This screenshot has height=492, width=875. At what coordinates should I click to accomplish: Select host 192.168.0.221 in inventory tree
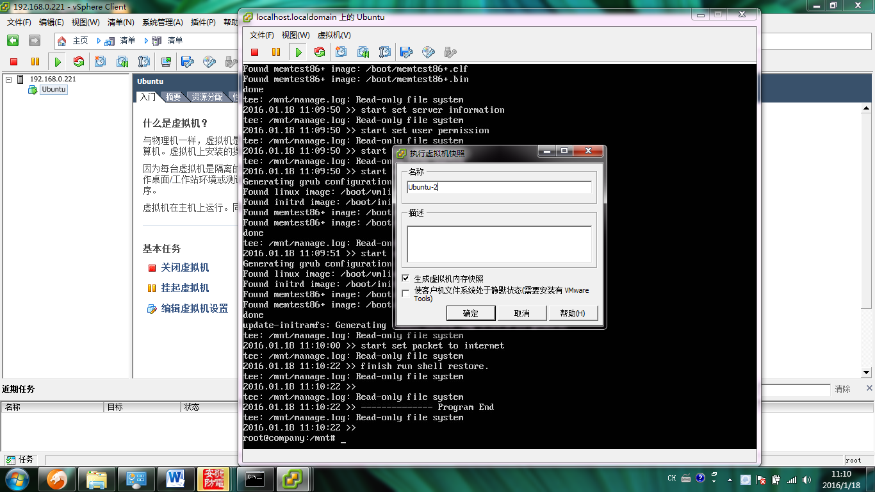pos(53,79)
